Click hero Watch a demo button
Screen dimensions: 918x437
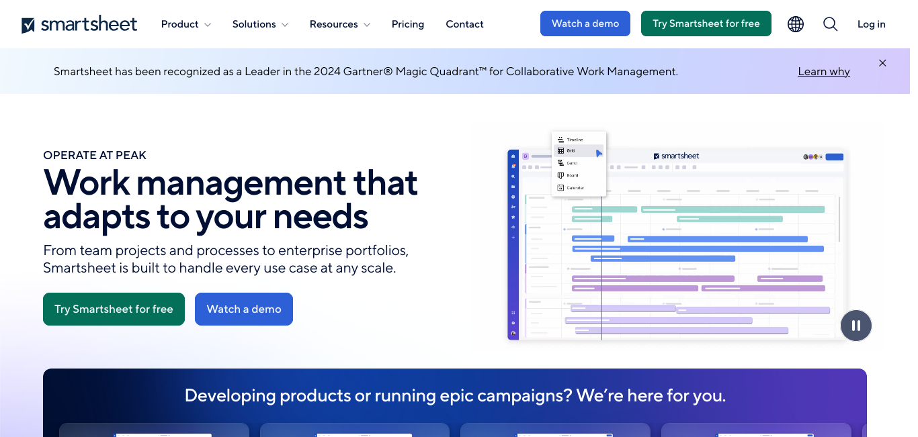[244, 309]
